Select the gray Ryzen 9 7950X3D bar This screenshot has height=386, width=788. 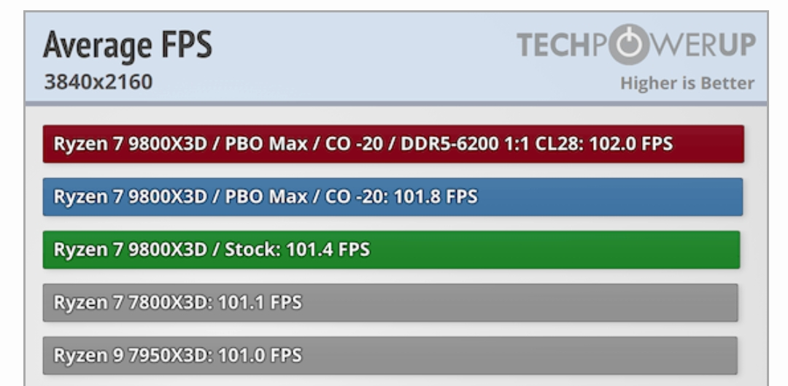(x=390, y=355)
